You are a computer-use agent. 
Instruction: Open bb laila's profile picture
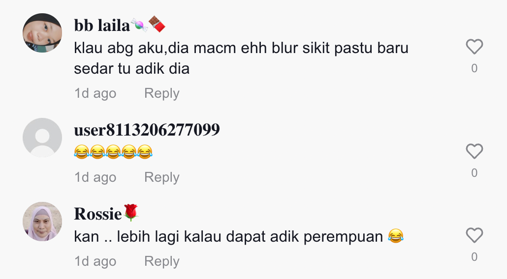coord(42,33)
